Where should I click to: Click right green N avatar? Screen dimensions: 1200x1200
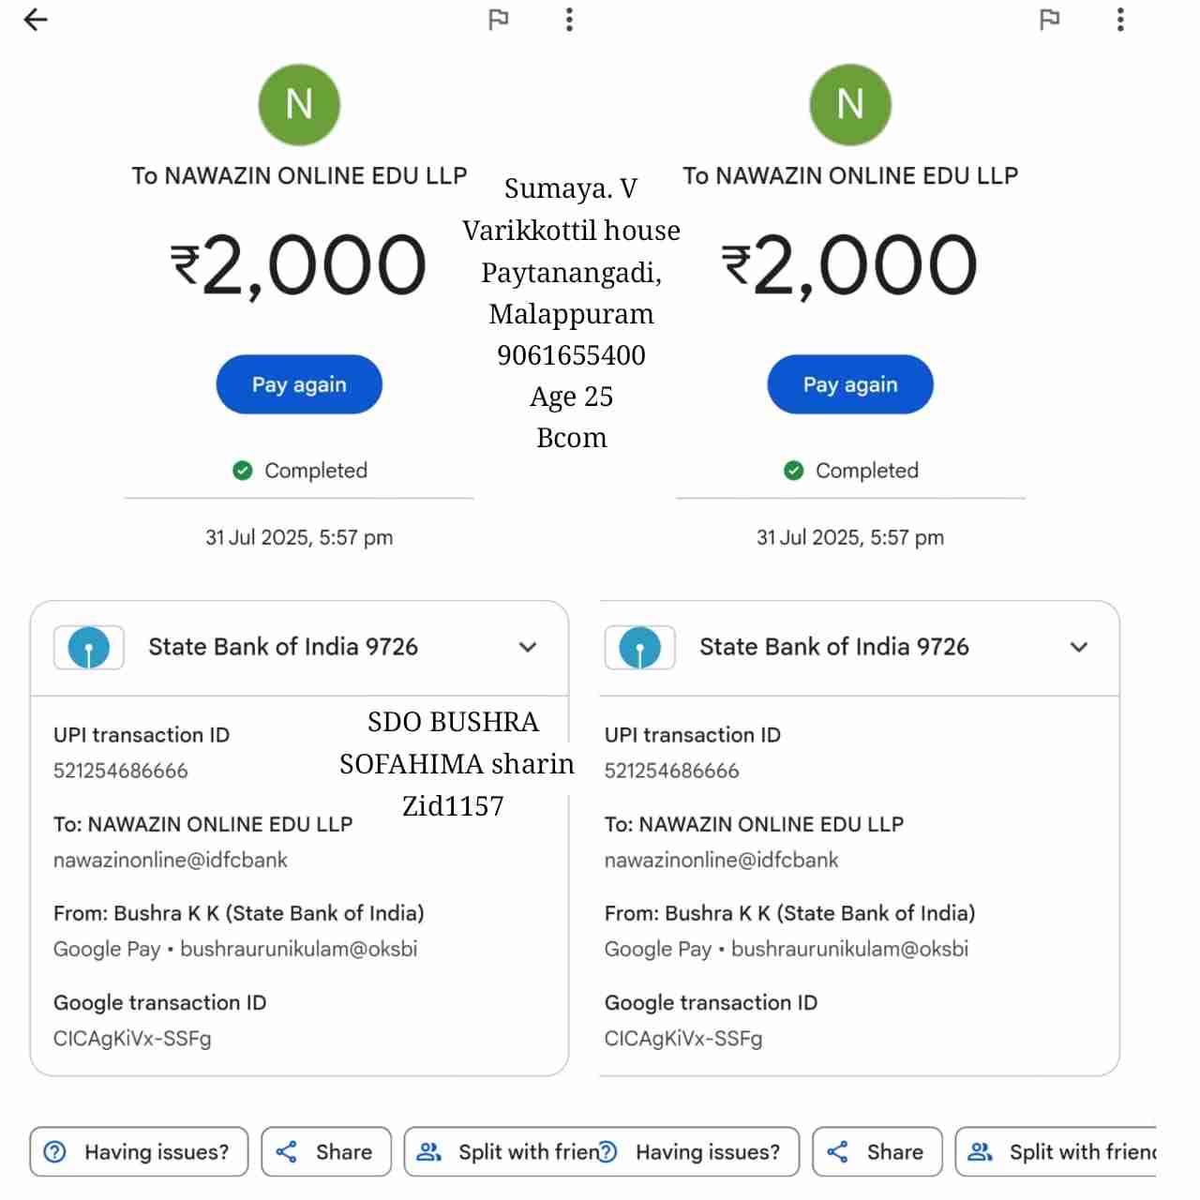pos(850,104)
